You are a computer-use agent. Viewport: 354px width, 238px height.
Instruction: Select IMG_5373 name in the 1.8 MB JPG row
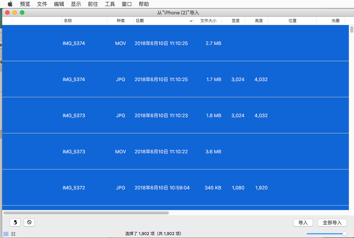pyautogui.click(x=74, y=116)
